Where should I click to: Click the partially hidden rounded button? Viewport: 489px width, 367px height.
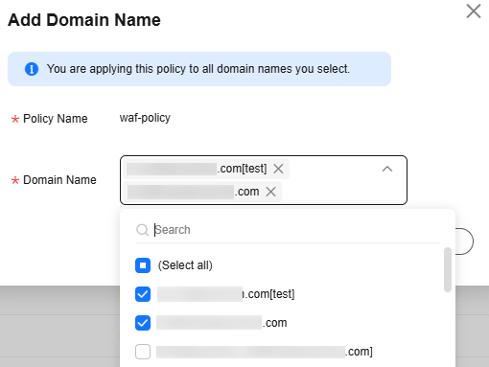coord(464,241)
